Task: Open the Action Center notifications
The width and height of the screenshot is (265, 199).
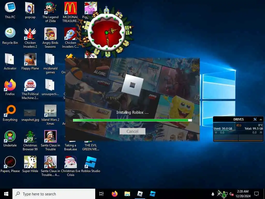Action: (256, 194)
